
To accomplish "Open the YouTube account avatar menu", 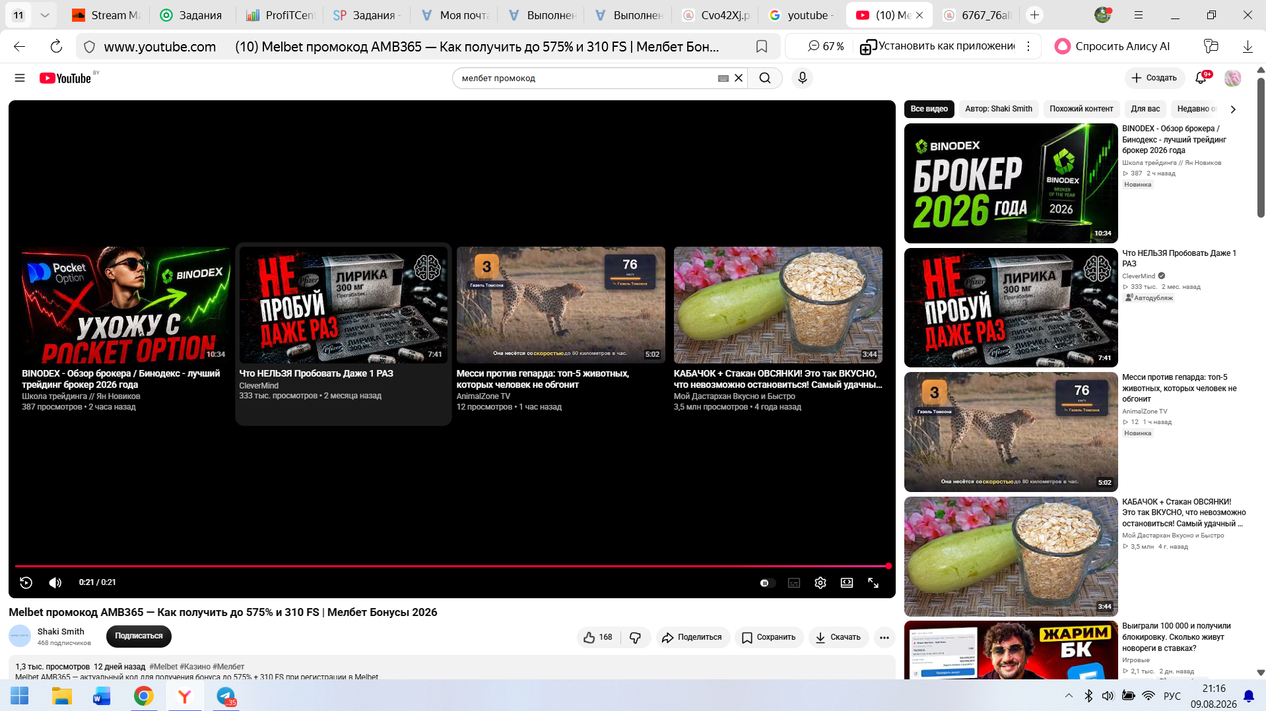I will point(1232,78).
